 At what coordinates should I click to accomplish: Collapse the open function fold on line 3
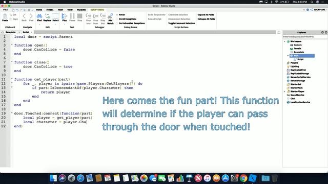(12, 45)
